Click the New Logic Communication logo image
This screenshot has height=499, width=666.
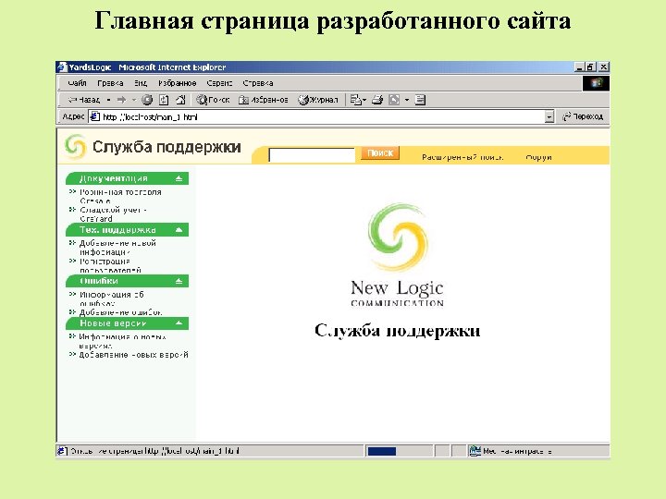click(x=398, y=255)
